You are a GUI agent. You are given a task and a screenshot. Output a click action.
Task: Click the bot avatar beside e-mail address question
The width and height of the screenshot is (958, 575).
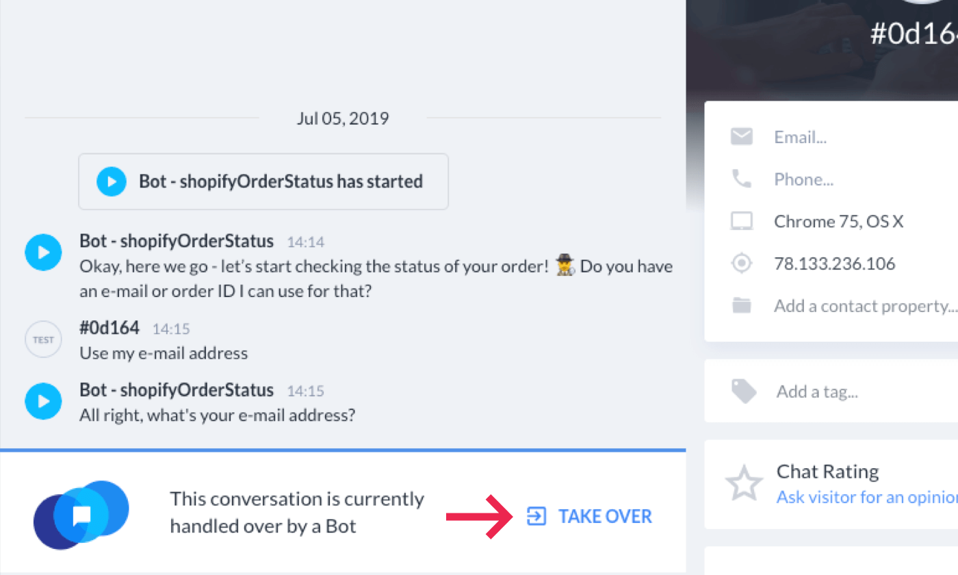click(44, 400)
